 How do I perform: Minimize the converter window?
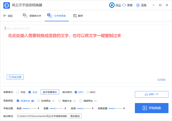click(x=153, y=5)
